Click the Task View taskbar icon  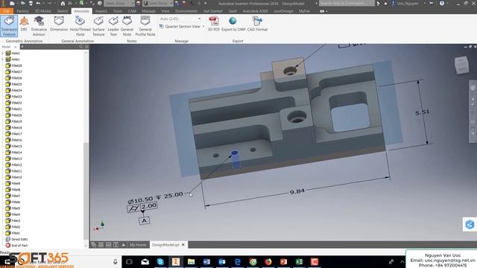tap(129, 261)
